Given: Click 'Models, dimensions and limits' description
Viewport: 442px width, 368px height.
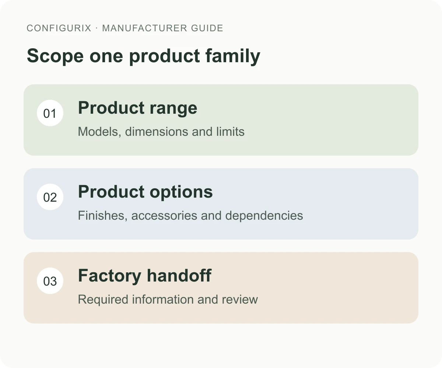Looking at the screenshot, I should coord(161,132).
